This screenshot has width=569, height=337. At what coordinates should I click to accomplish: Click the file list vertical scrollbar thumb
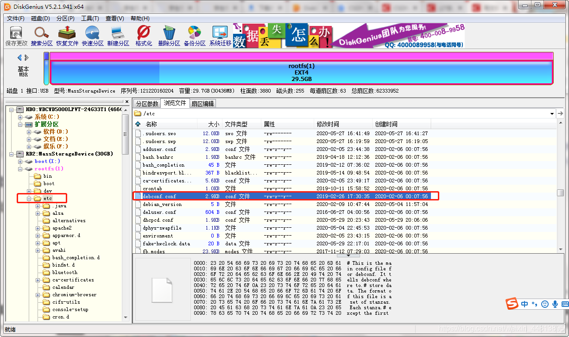560,193
